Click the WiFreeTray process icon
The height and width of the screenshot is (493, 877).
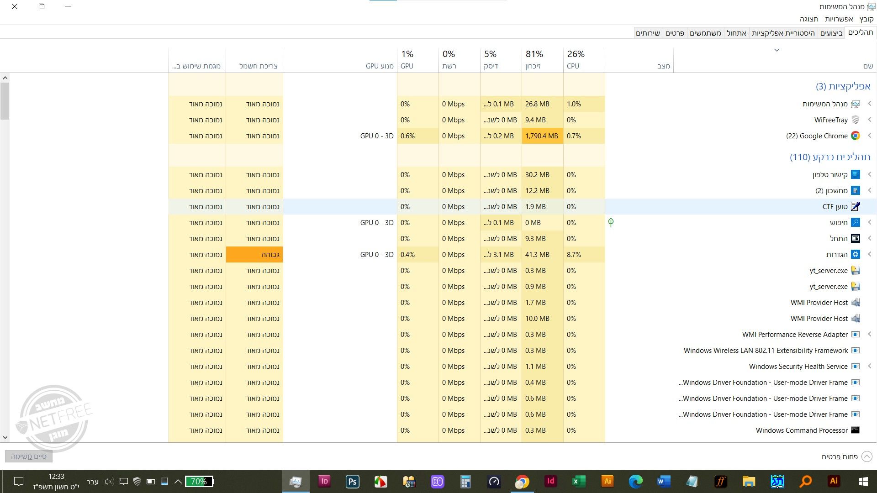coord(856,120)
